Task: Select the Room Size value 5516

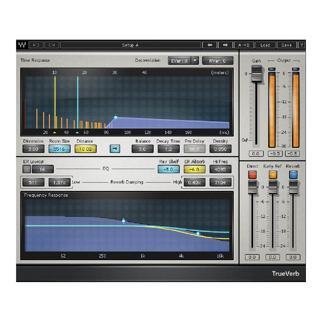Action: coord(59,149)
